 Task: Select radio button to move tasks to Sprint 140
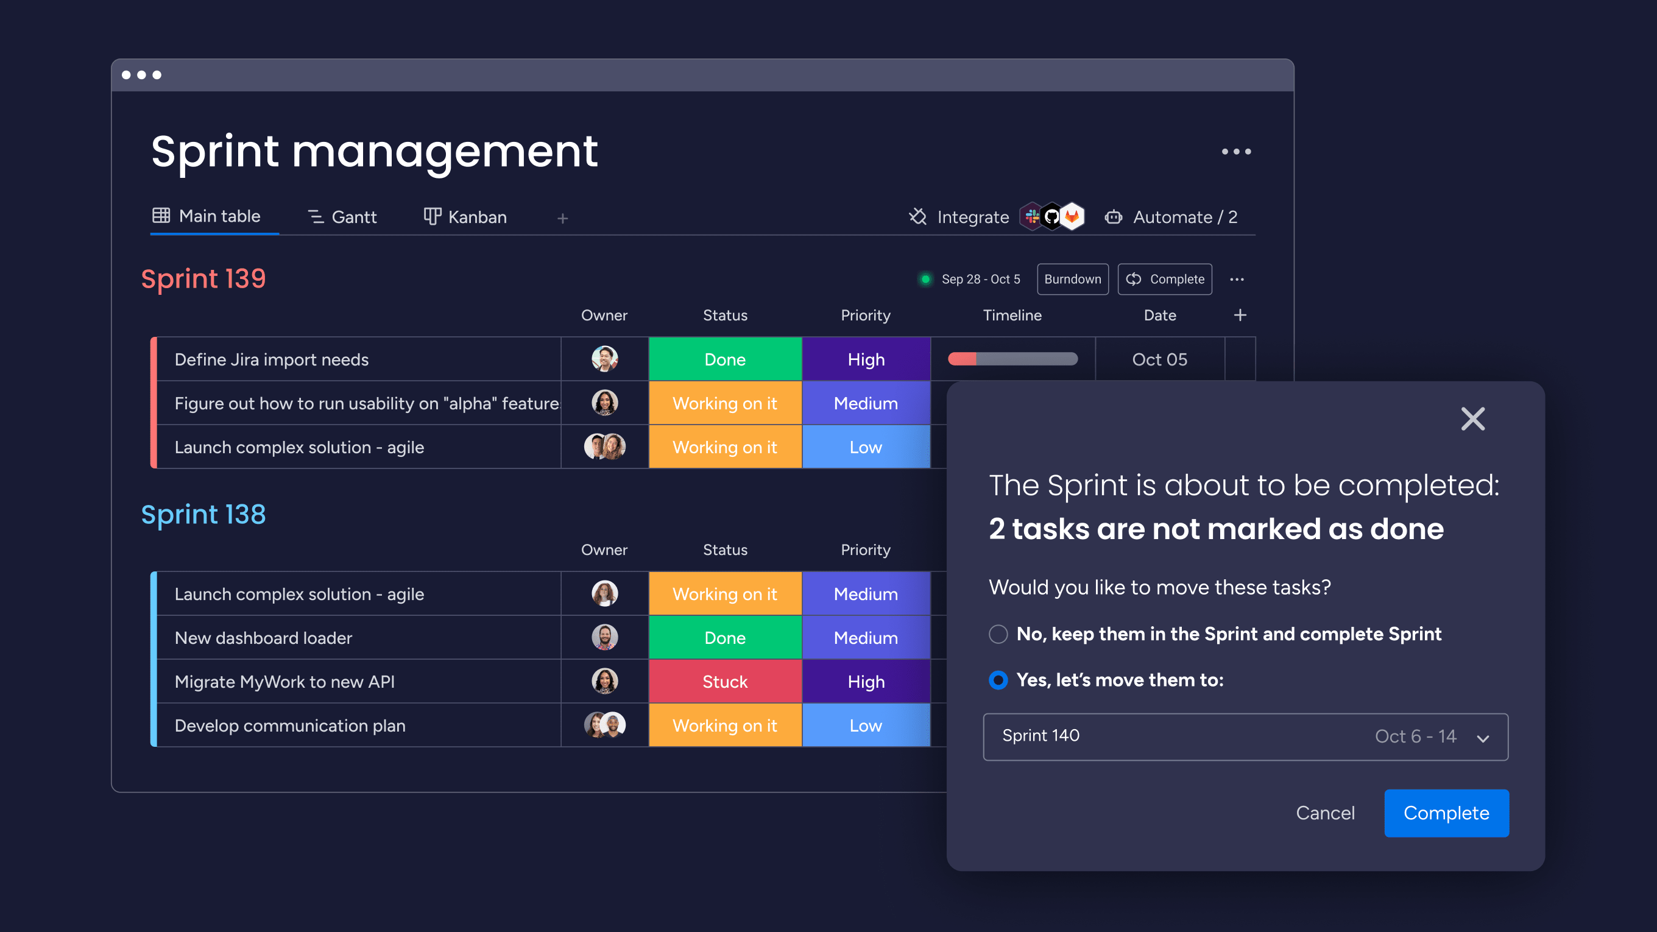[x=996, y=679]
